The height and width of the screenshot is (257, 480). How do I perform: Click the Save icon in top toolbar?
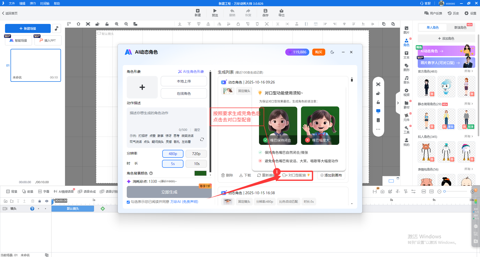tap(265, 11)
